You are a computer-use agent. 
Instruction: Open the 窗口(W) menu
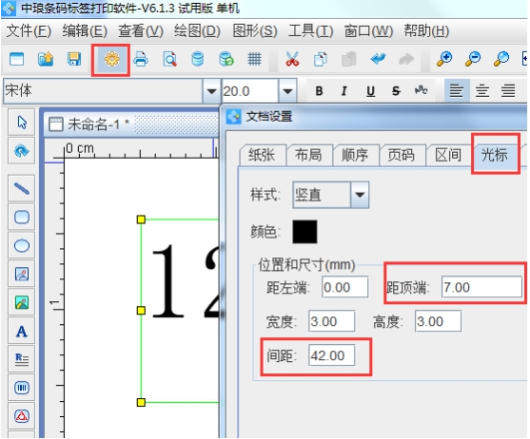pos(368,31)
